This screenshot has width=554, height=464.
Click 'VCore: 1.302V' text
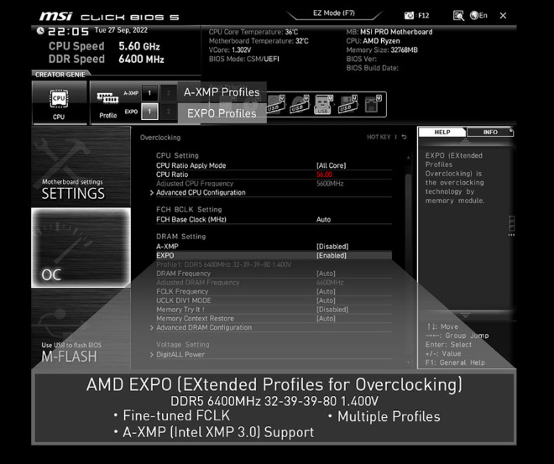coord(230,50)
